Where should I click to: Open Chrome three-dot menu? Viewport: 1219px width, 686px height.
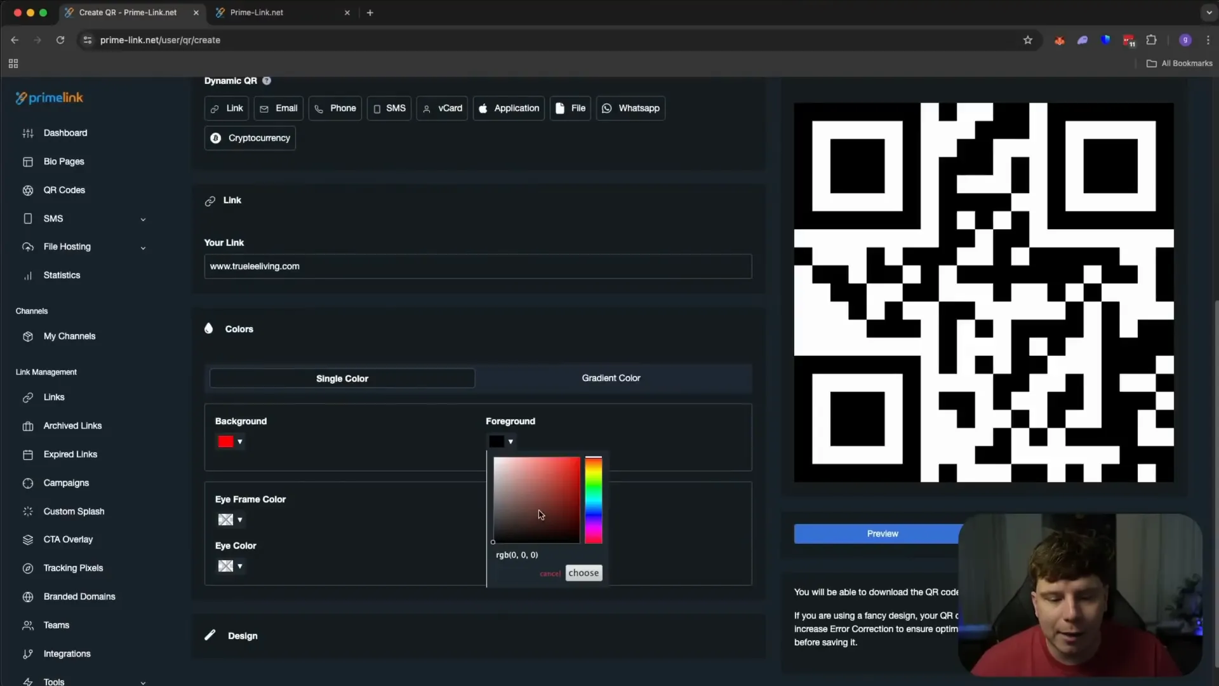[1208, 40]
